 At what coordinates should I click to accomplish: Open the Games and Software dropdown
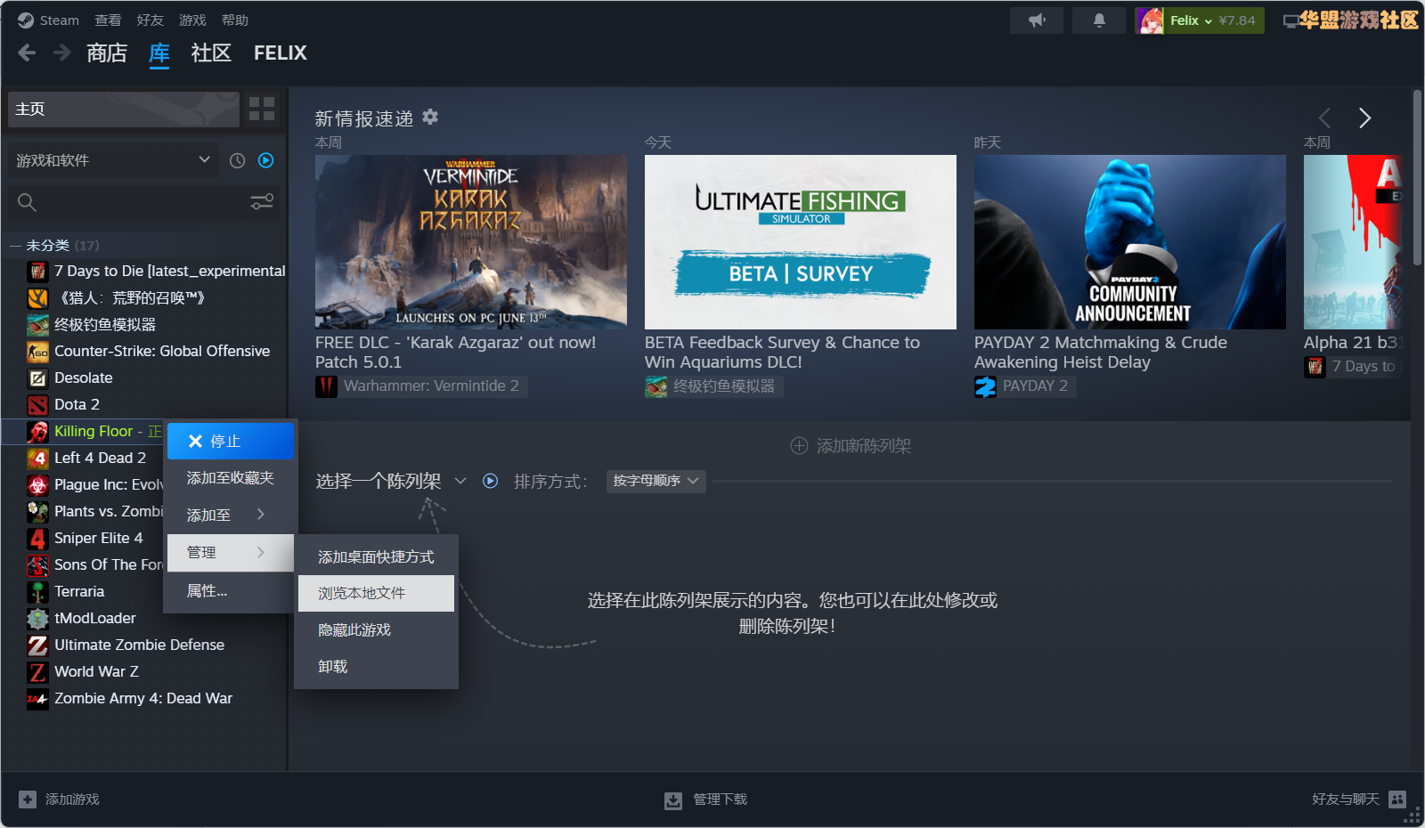click(113, 160)
